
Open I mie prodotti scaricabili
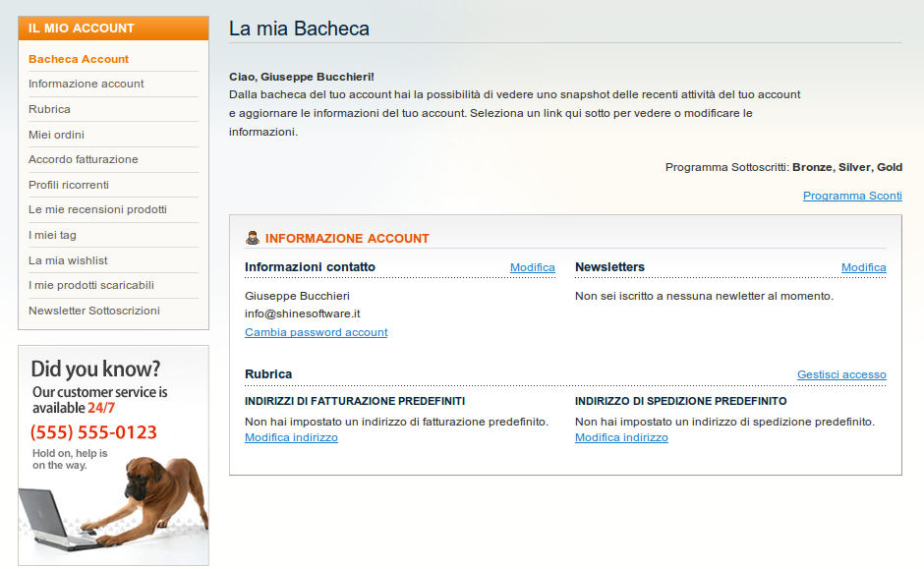click(91, 285)
